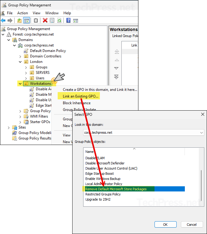The image size is (207, 234).
Task: Click the Move link down arrow
Action: coord(116,68)
